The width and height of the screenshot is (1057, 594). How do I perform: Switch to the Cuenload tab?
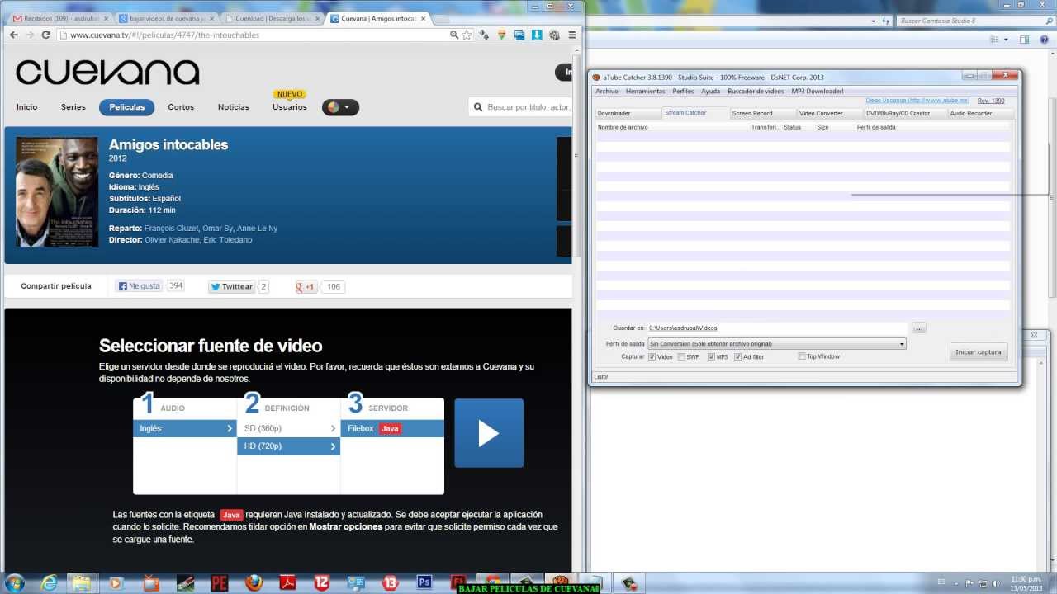pos(273,17)
